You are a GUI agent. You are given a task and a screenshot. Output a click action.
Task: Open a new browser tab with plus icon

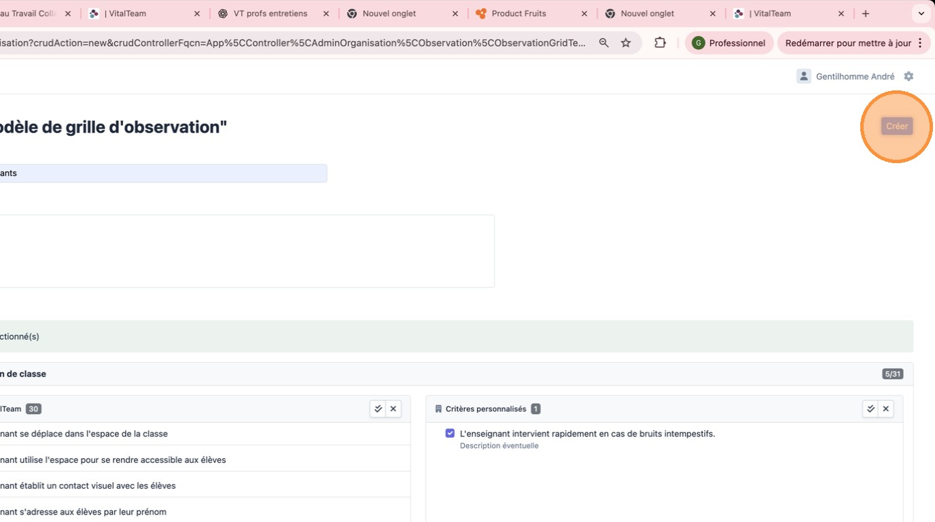coord(866,14)
